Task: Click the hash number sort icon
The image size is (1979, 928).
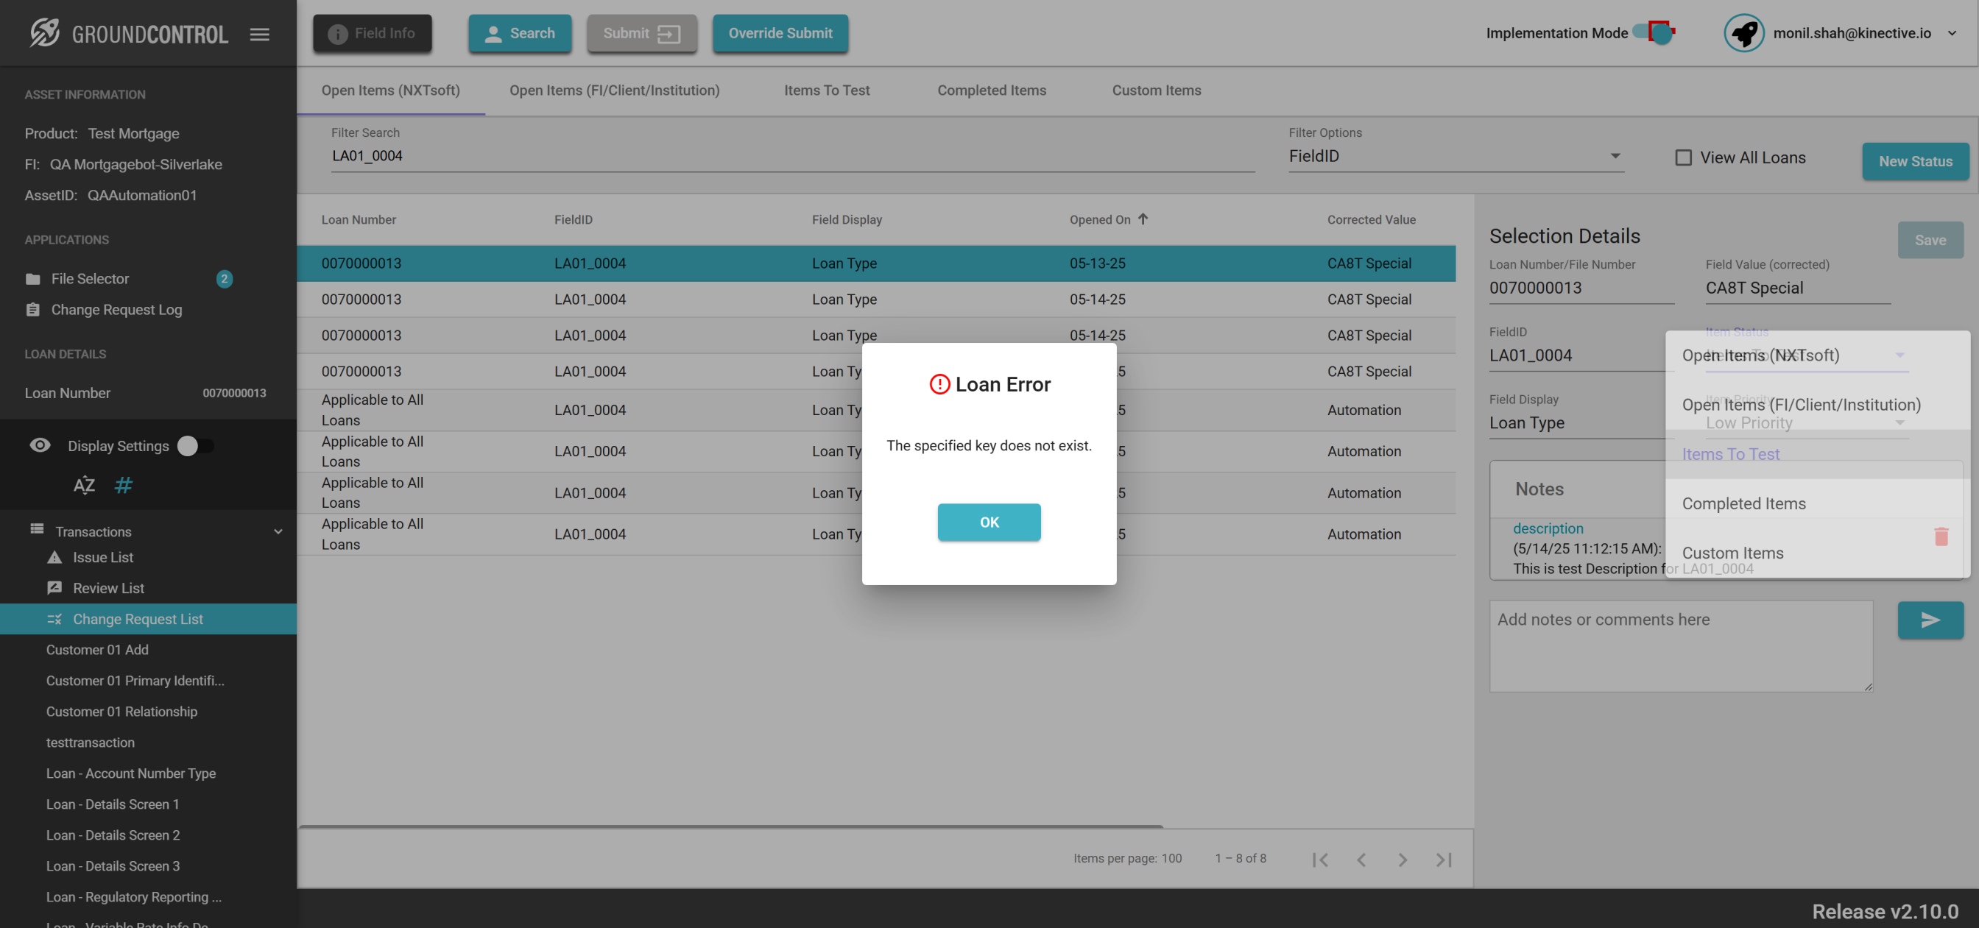Action: (x=123, y=486)
